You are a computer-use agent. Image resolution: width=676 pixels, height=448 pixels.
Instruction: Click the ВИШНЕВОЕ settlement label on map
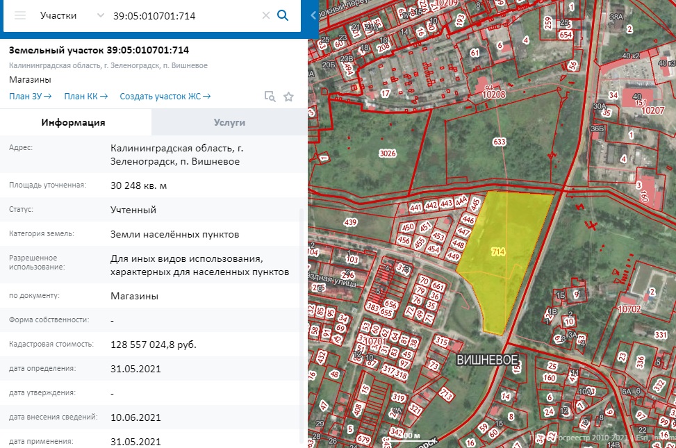point(487,360)
